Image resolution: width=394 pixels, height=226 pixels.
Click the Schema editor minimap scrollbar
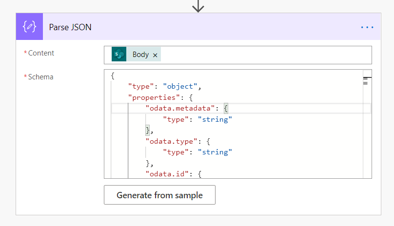click(367, 80)
